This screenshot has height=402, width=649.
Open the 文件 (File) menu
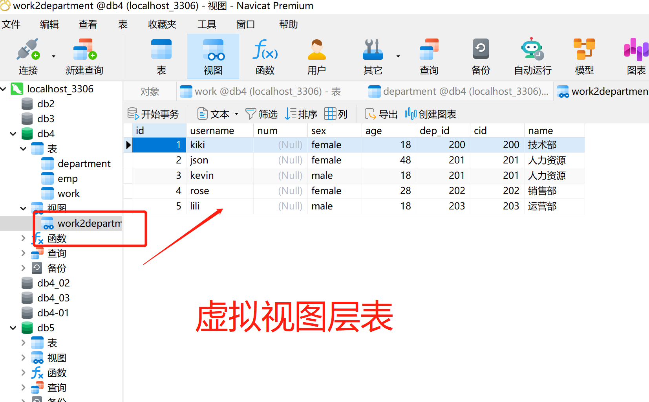[x=11, y=24]
